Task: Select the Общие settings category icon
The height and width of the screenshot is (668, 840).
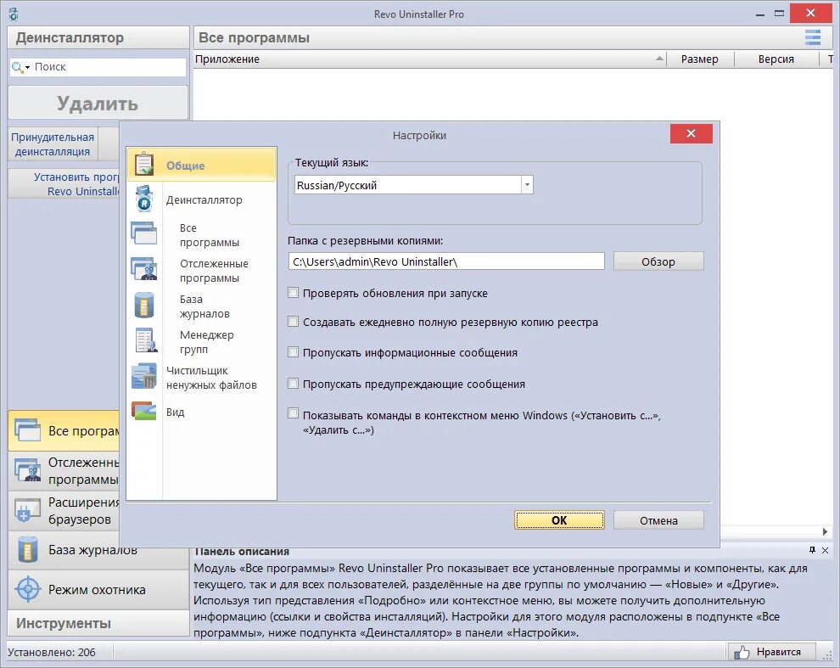Action: [x=144, y=164]
